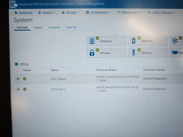Click the CPU2 green status check icon
This screenshot has width=183, height=137.
(25, 89)
